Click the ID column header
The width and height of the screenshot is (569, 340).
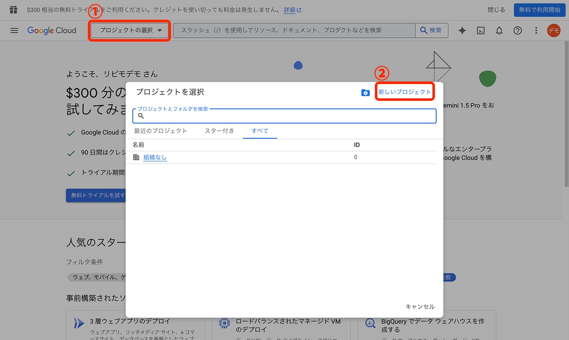357,145
